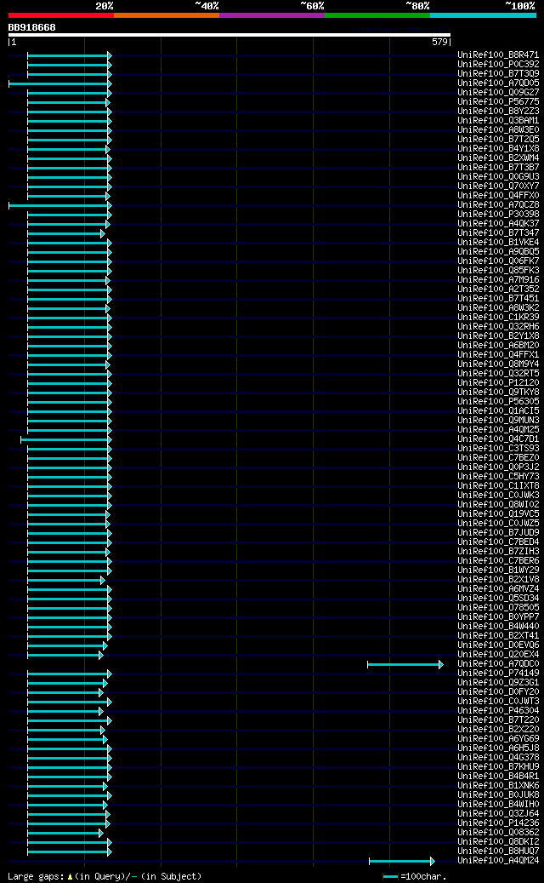The height and width of the screenshot is (883, 544).
Task: Click the UniRef100_B4W440 label
Action: (x=498, y=626)
